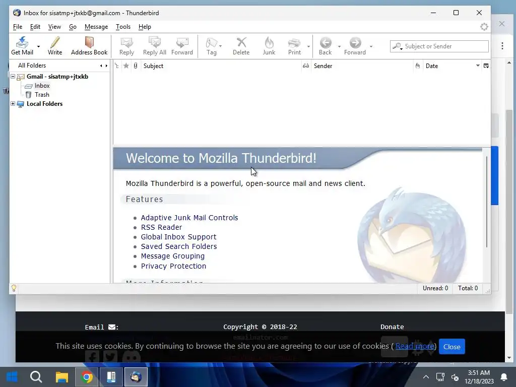This screenshot has width=516, height=387.
Task: Open the Help menu
Action: [x=145, y=27]
